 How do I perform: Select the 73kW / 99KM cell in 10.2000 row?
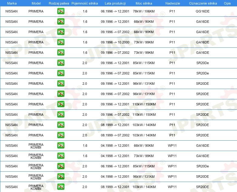click(144, 42)
